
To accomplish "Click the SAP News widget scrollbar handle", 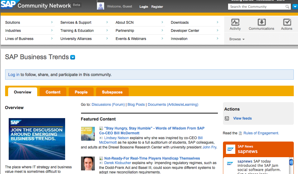I will tap(291, 163).
